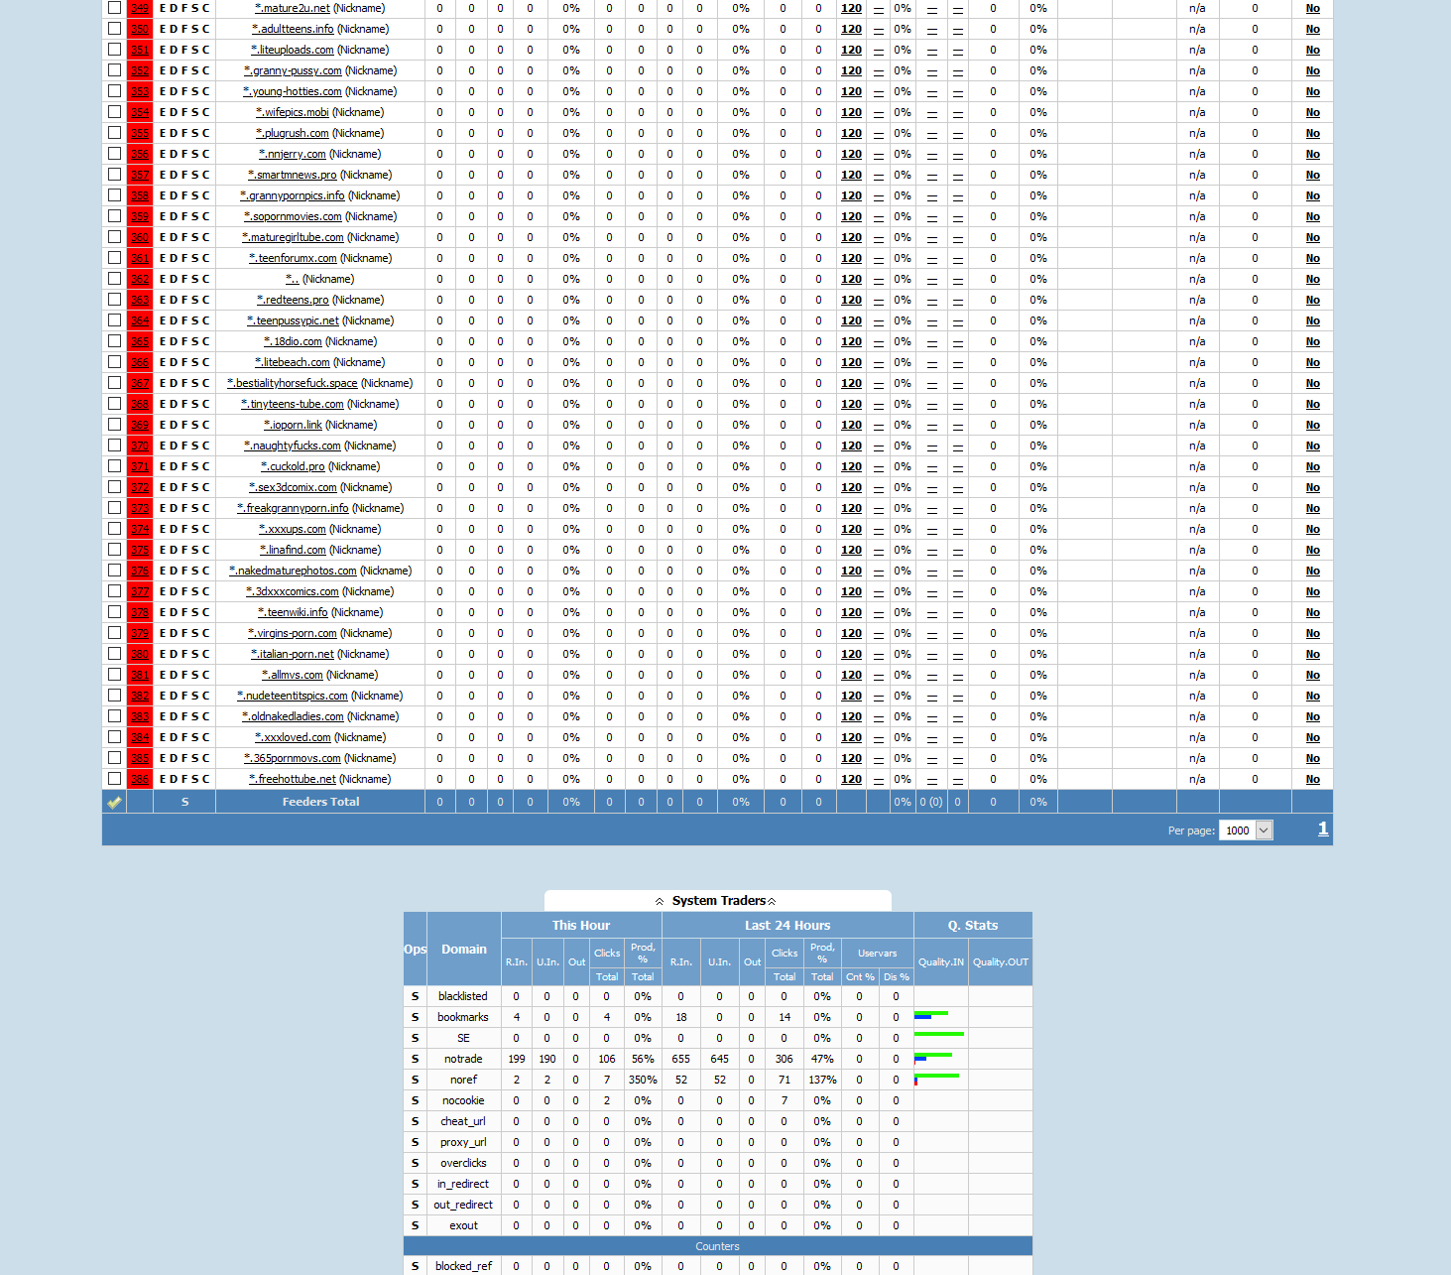1451x1275 pixels.
Task: Open the linafind.com domain link
Action: click(293, 550)
